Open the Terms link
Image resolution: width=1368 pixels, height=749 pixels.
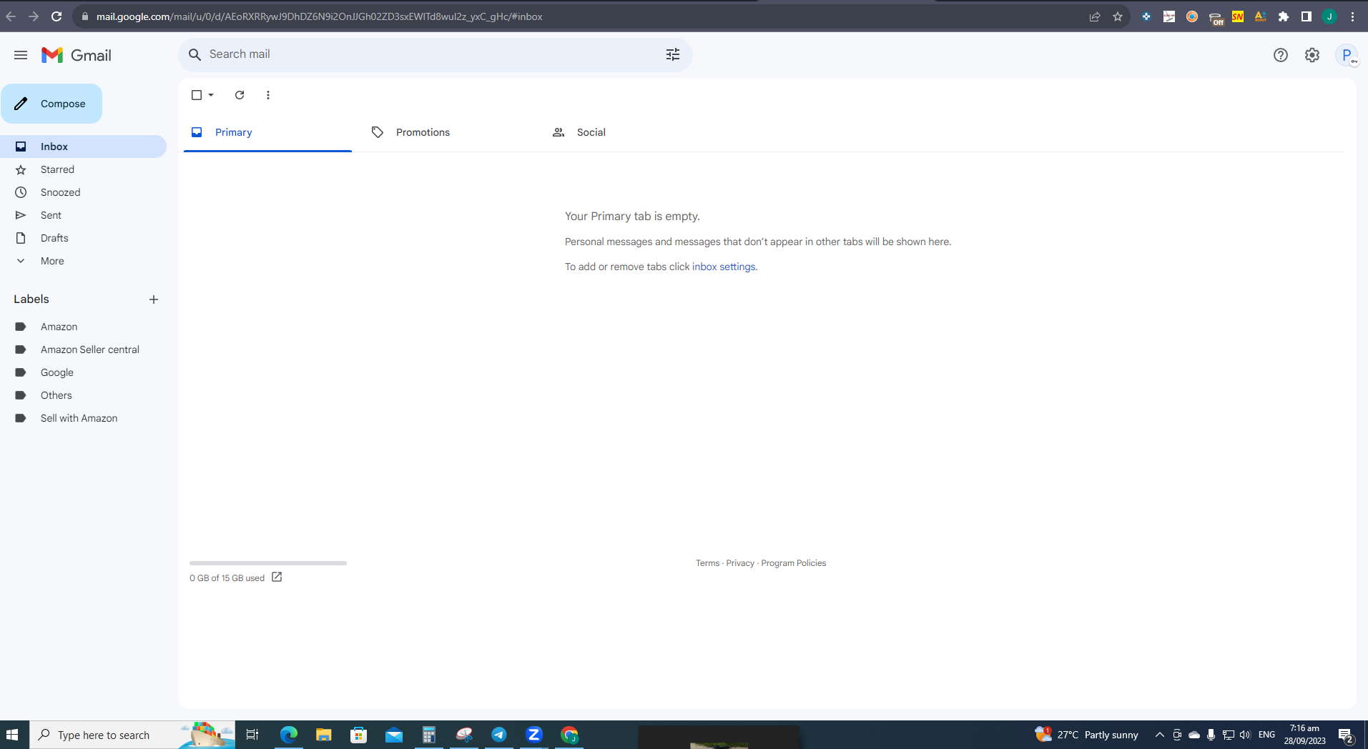click(x=707, y=563)
